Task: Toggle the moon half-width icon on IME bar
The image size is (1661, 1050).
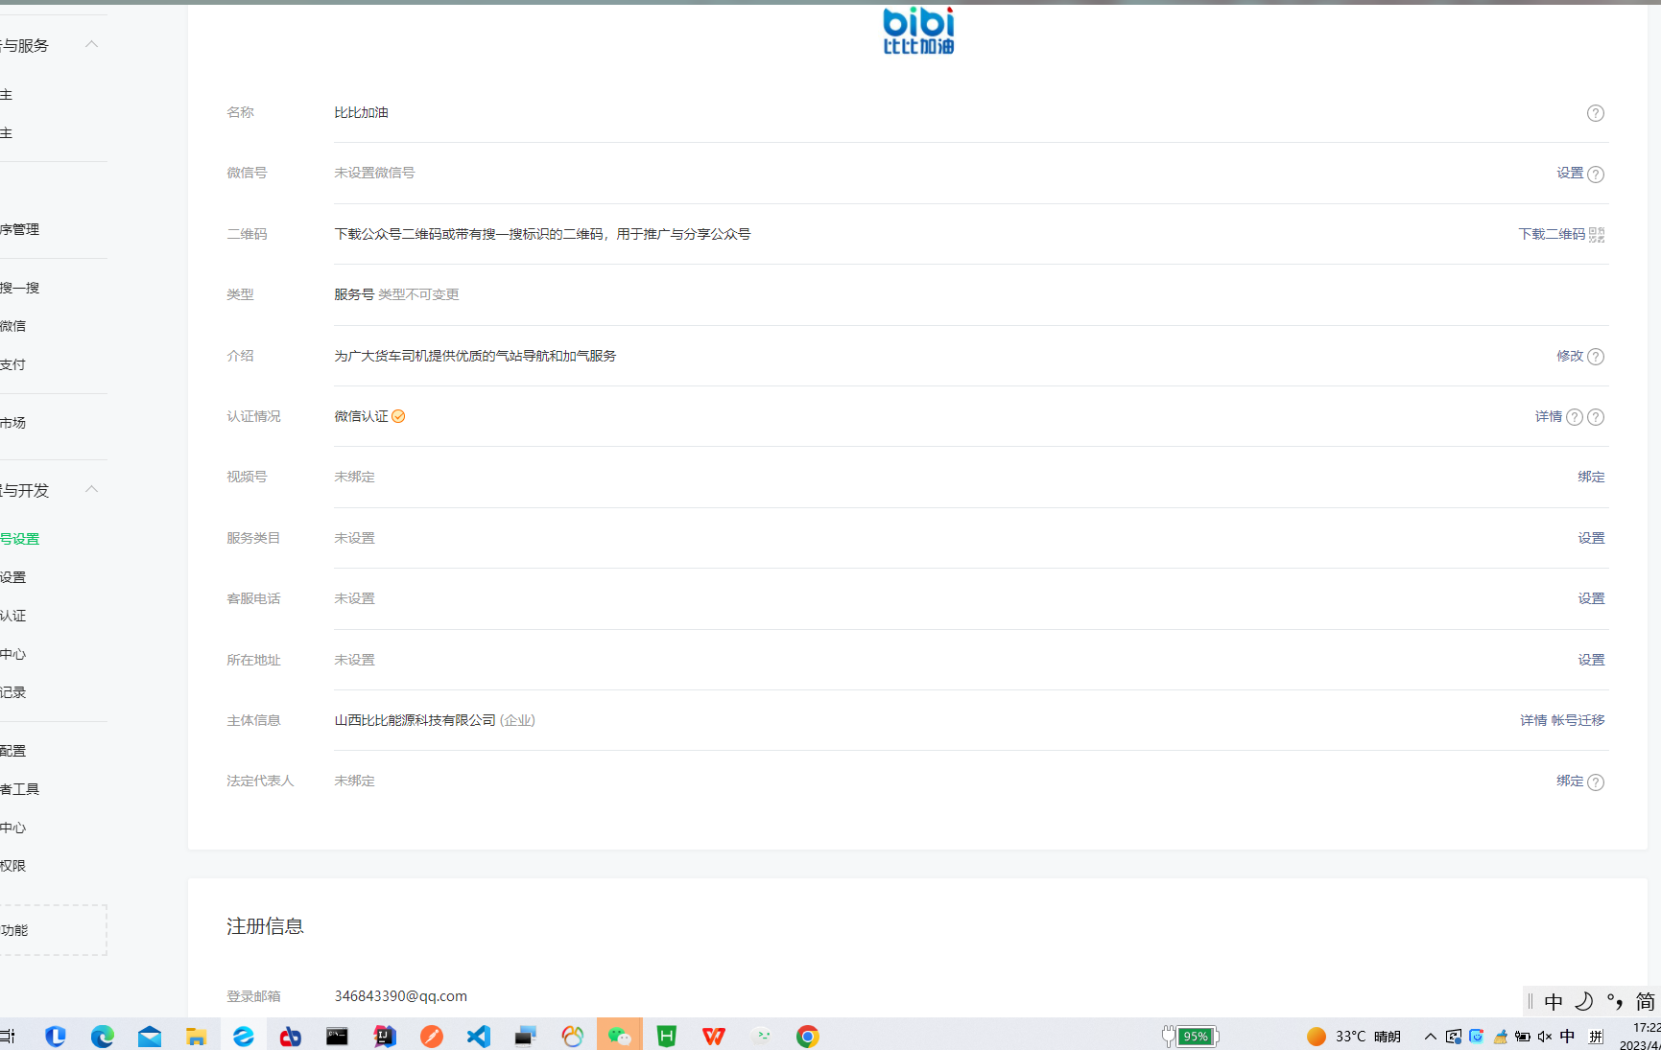Action: pyautogui.click(x=1584, y=1002)
